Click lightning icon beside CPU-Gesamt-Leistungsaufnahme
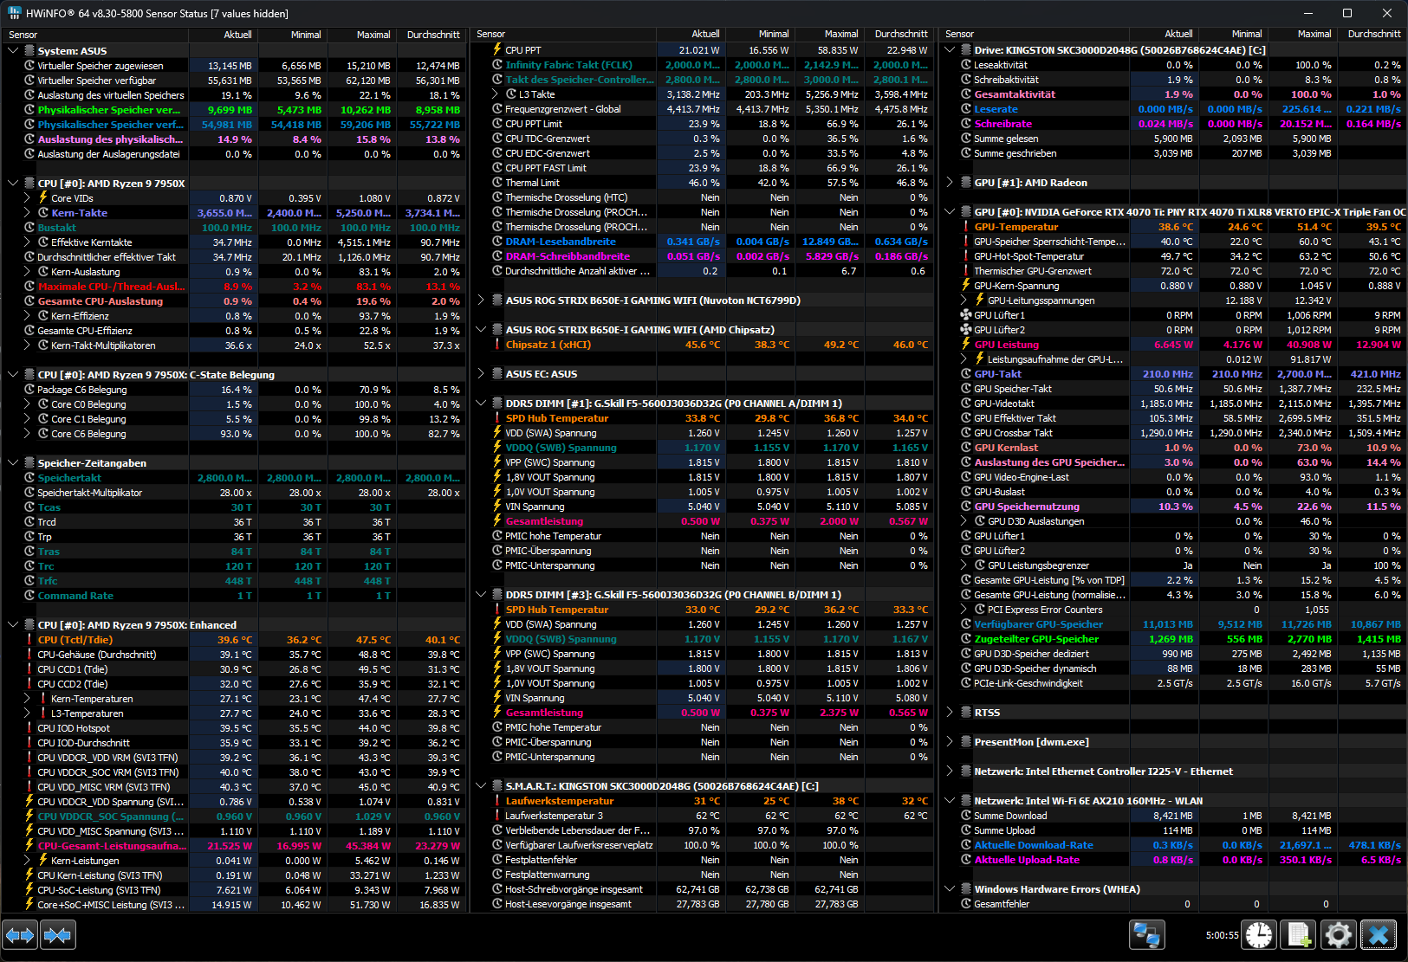 tap(29, 846)
